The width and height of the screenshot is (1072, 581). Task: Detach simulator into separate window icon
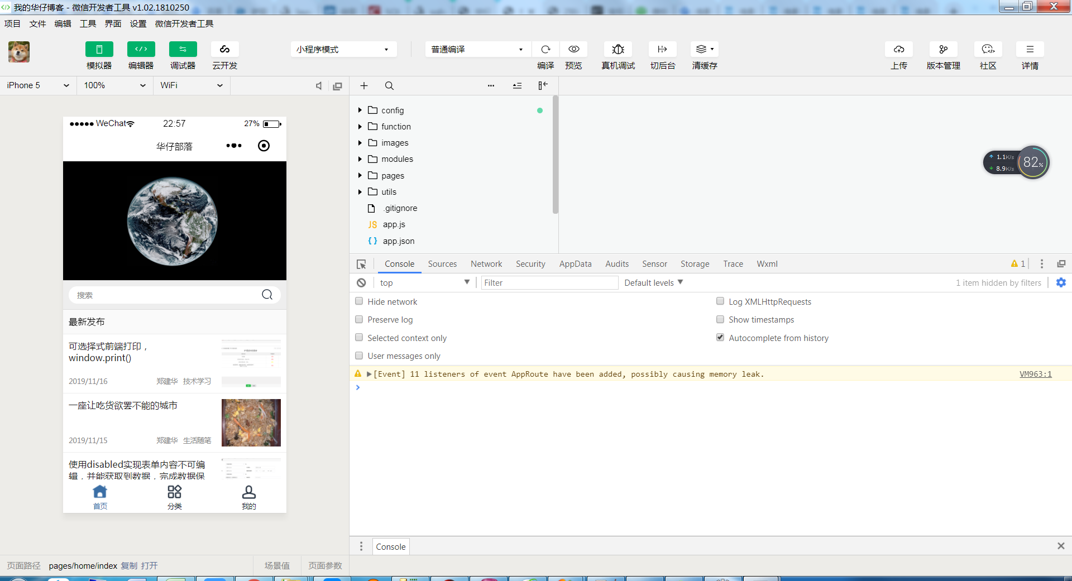point(337,86)
